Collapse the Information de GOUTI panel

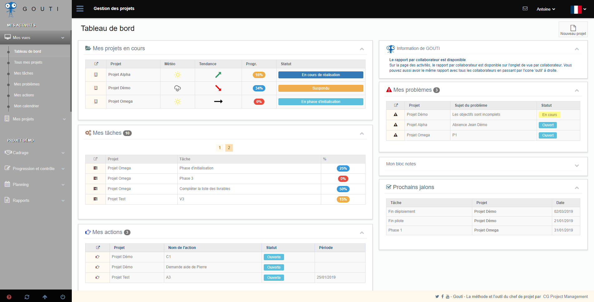coord(577,49)
